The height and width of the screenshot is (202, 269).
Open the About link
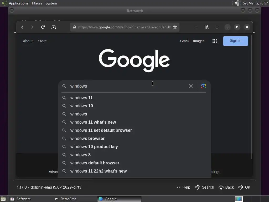[28, 41]
